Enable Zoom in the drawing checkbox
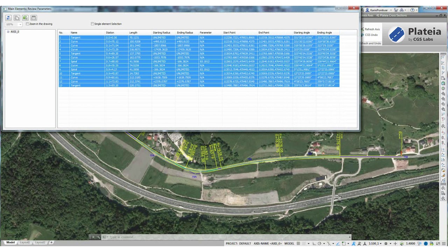Viewport: 448px width, 252px height. (28, 24)
